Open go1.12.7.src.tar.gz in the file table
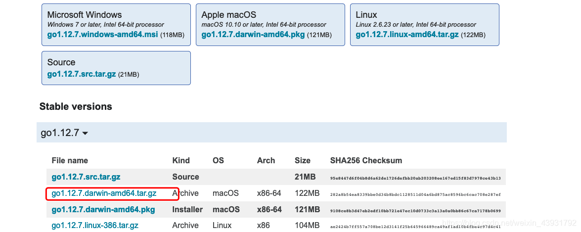The width and height of the screenshot is (581, 232). (x=86, y=177)
